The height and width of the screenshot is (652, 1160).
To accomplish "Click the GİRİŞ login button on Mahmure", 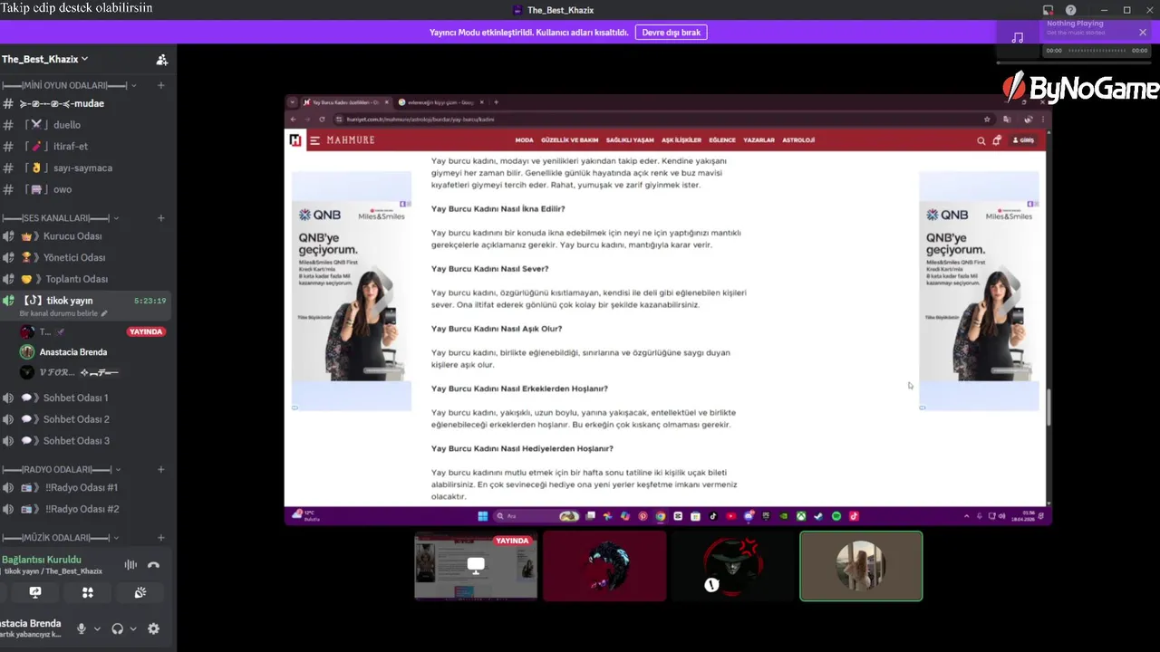I will (x=1023, y=140).
